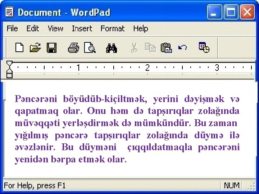Open the Insert menu
259x194 pixels.
pos(82,28)
